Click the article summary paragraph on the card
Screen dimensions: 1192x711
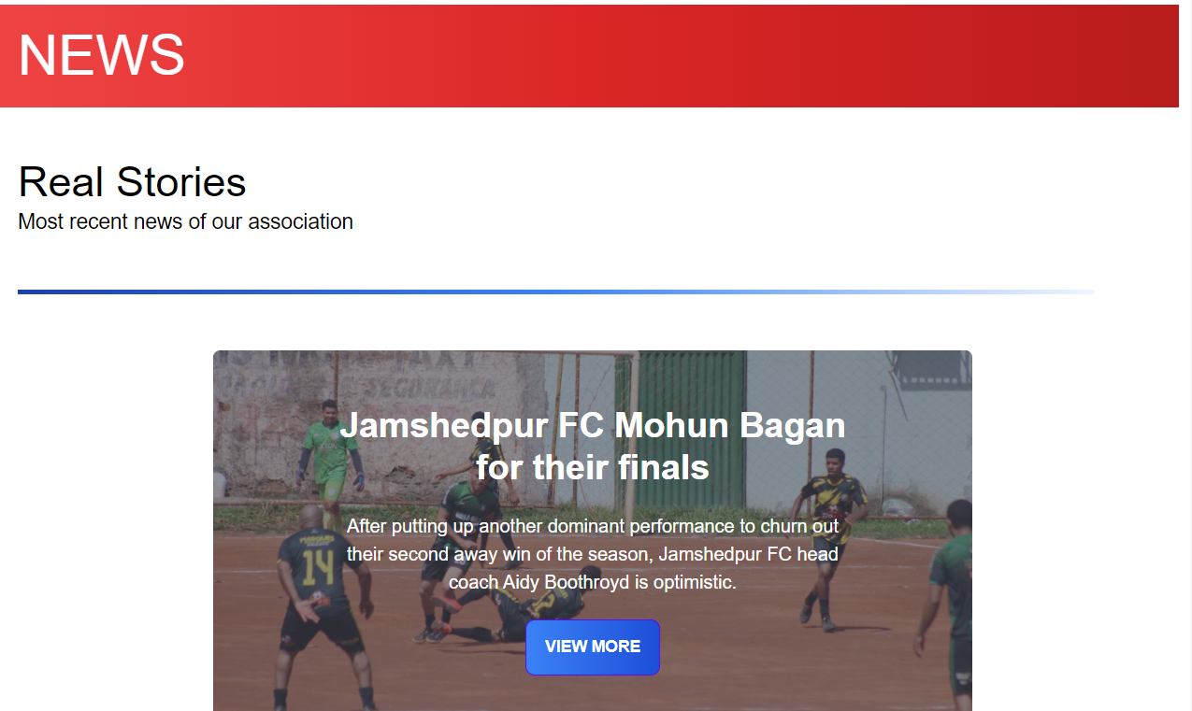(x=593, y=554)
